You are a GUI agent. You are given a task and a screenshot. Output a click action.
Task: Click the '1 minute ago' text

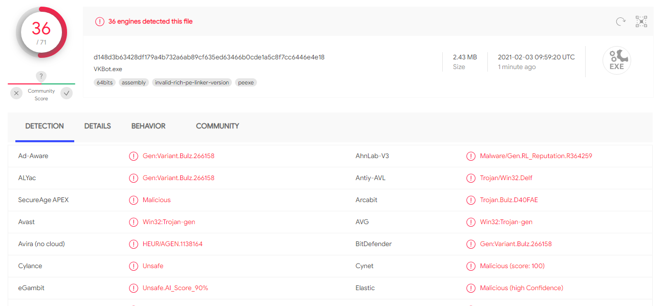(517, 67)
